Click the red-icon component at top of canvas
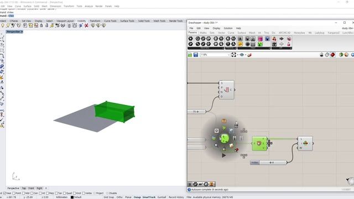The height and width of the screenshot is (199, 354). click(227, 90)
